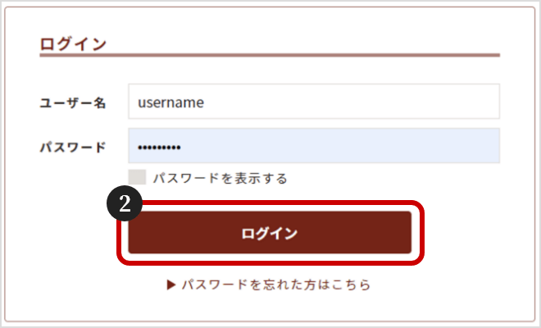This screenshot has height=328, width=541.
Task: Click the triangle arrow beside forgot-password link
Action: tap(171, 285)
